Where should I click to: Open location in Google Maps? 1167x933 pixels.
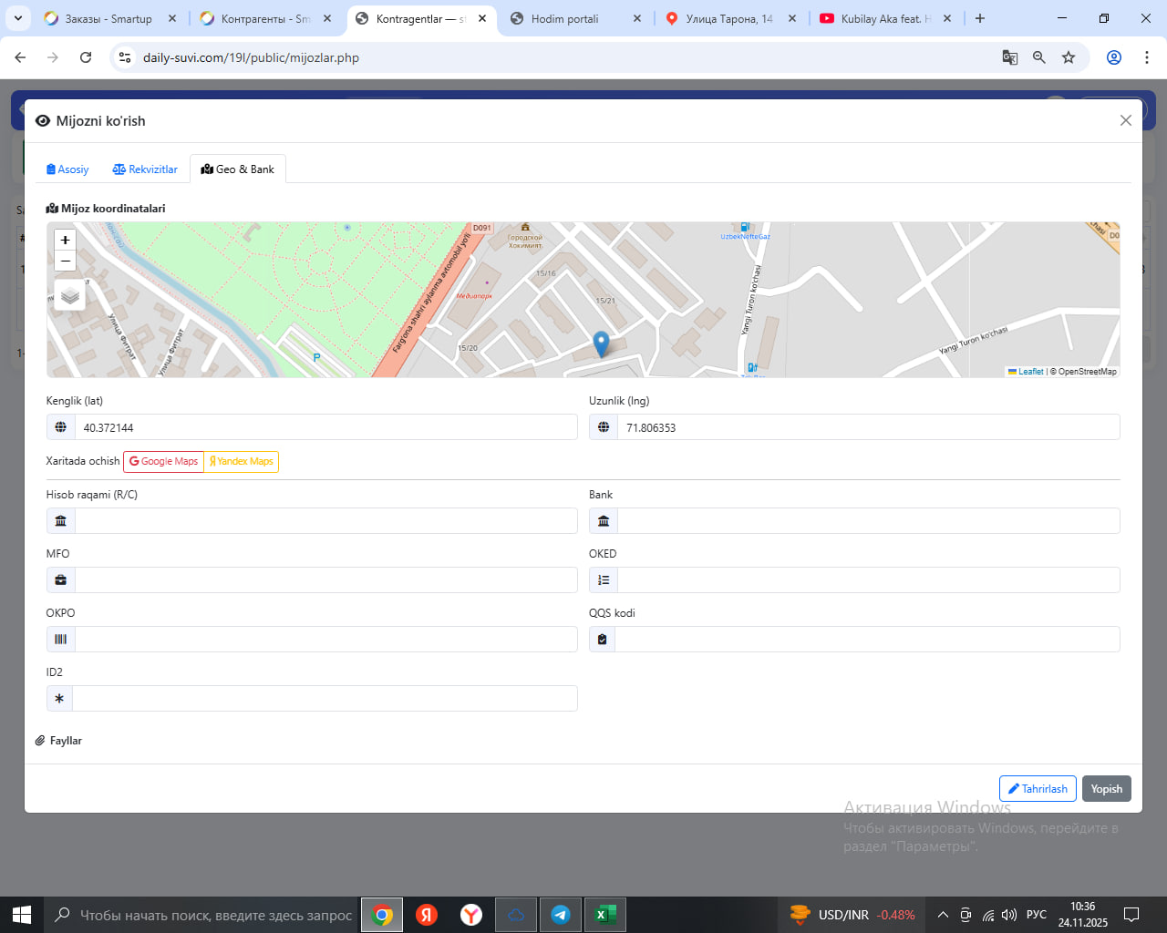tap(163, 462)
